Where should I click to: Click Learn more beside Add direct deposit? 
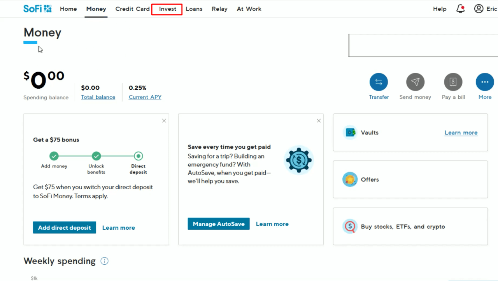pos(119,228)
